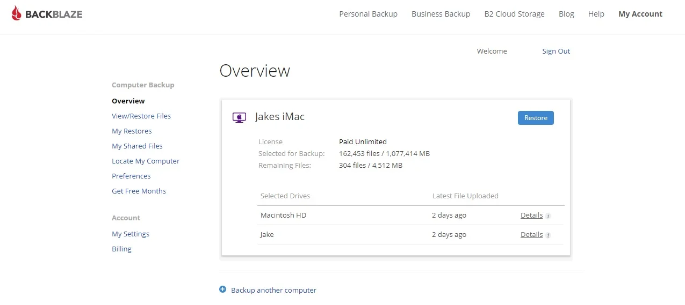Open the Help page
This screenshot has width=685, height=305.
pyautogui.click(x=596, y=14)
